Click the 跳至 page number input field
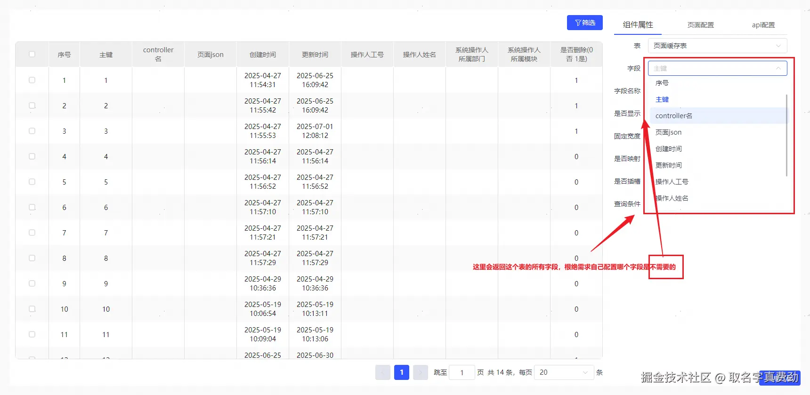810x395 pixels. [x=461, y=372]
